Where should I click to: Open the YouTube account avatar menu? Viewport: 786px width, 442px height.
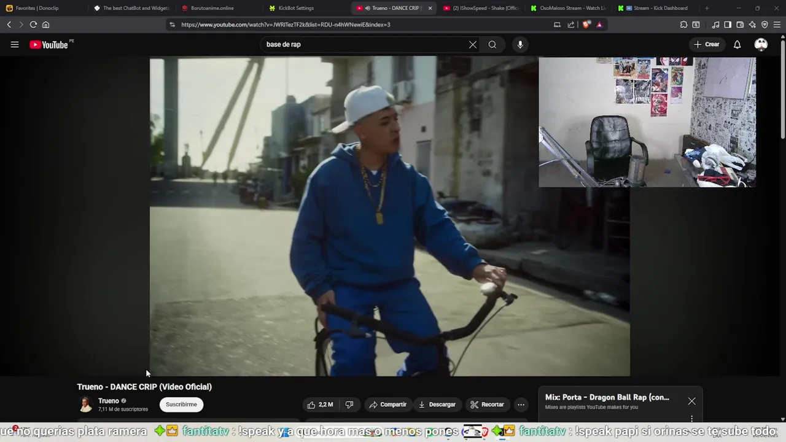click(x=761, y=44)
